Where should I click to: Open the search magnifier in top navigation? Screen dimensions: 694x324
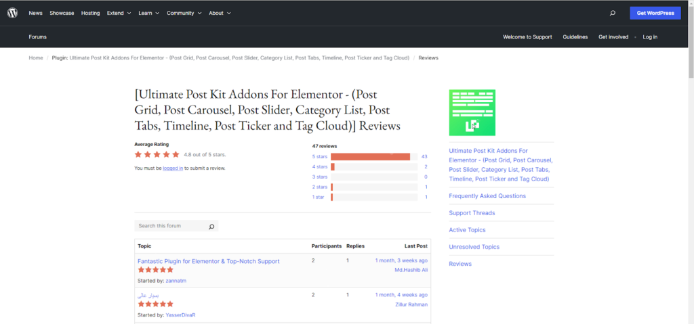click(613, 13)
